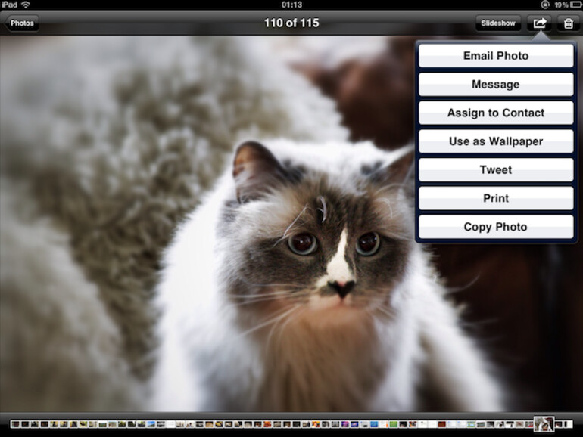Start the Slideshow
This screenshot has width=583, height=437.
click(x=498, y=23)
